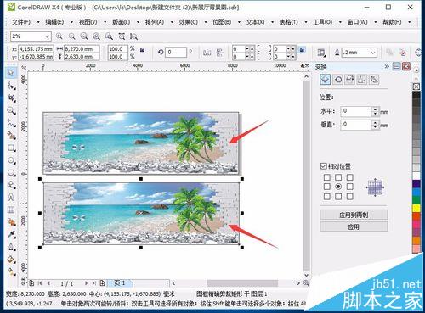The image size is (425, 313).
Task: Click the Mirror Vertically property bar icon
Action: 219,53
